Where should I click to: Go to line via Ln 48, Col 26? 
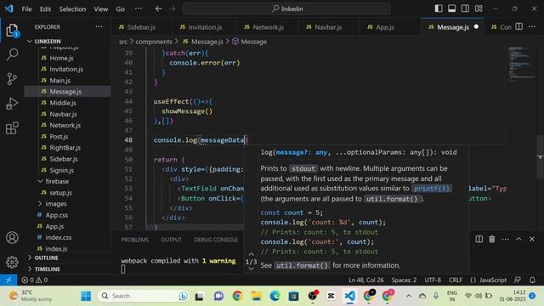point(366,280)
